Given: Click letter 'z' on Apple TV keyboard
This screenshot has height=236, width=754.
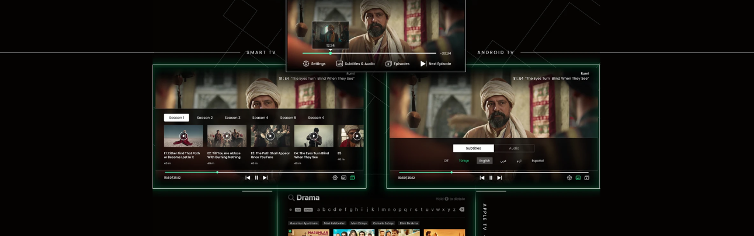Looking at the screenshot, I should 454,210.
